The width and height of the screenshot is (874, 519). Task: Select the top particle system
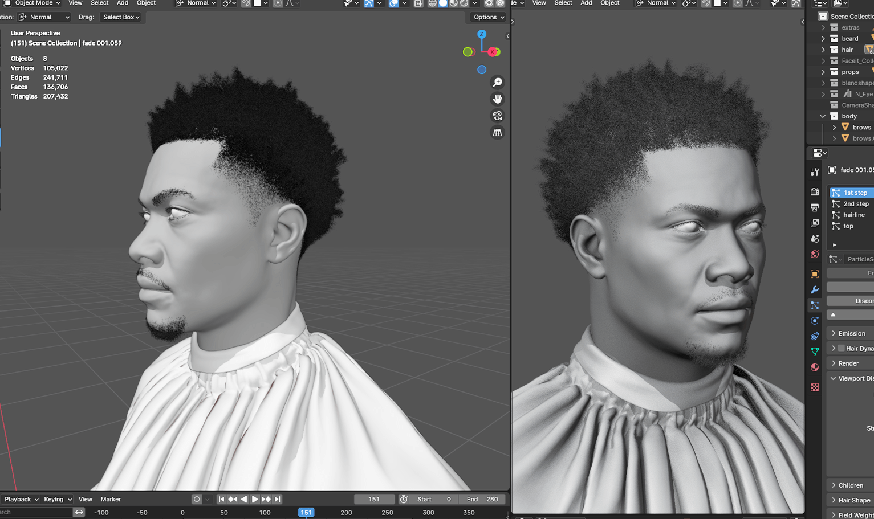[852, 226]
